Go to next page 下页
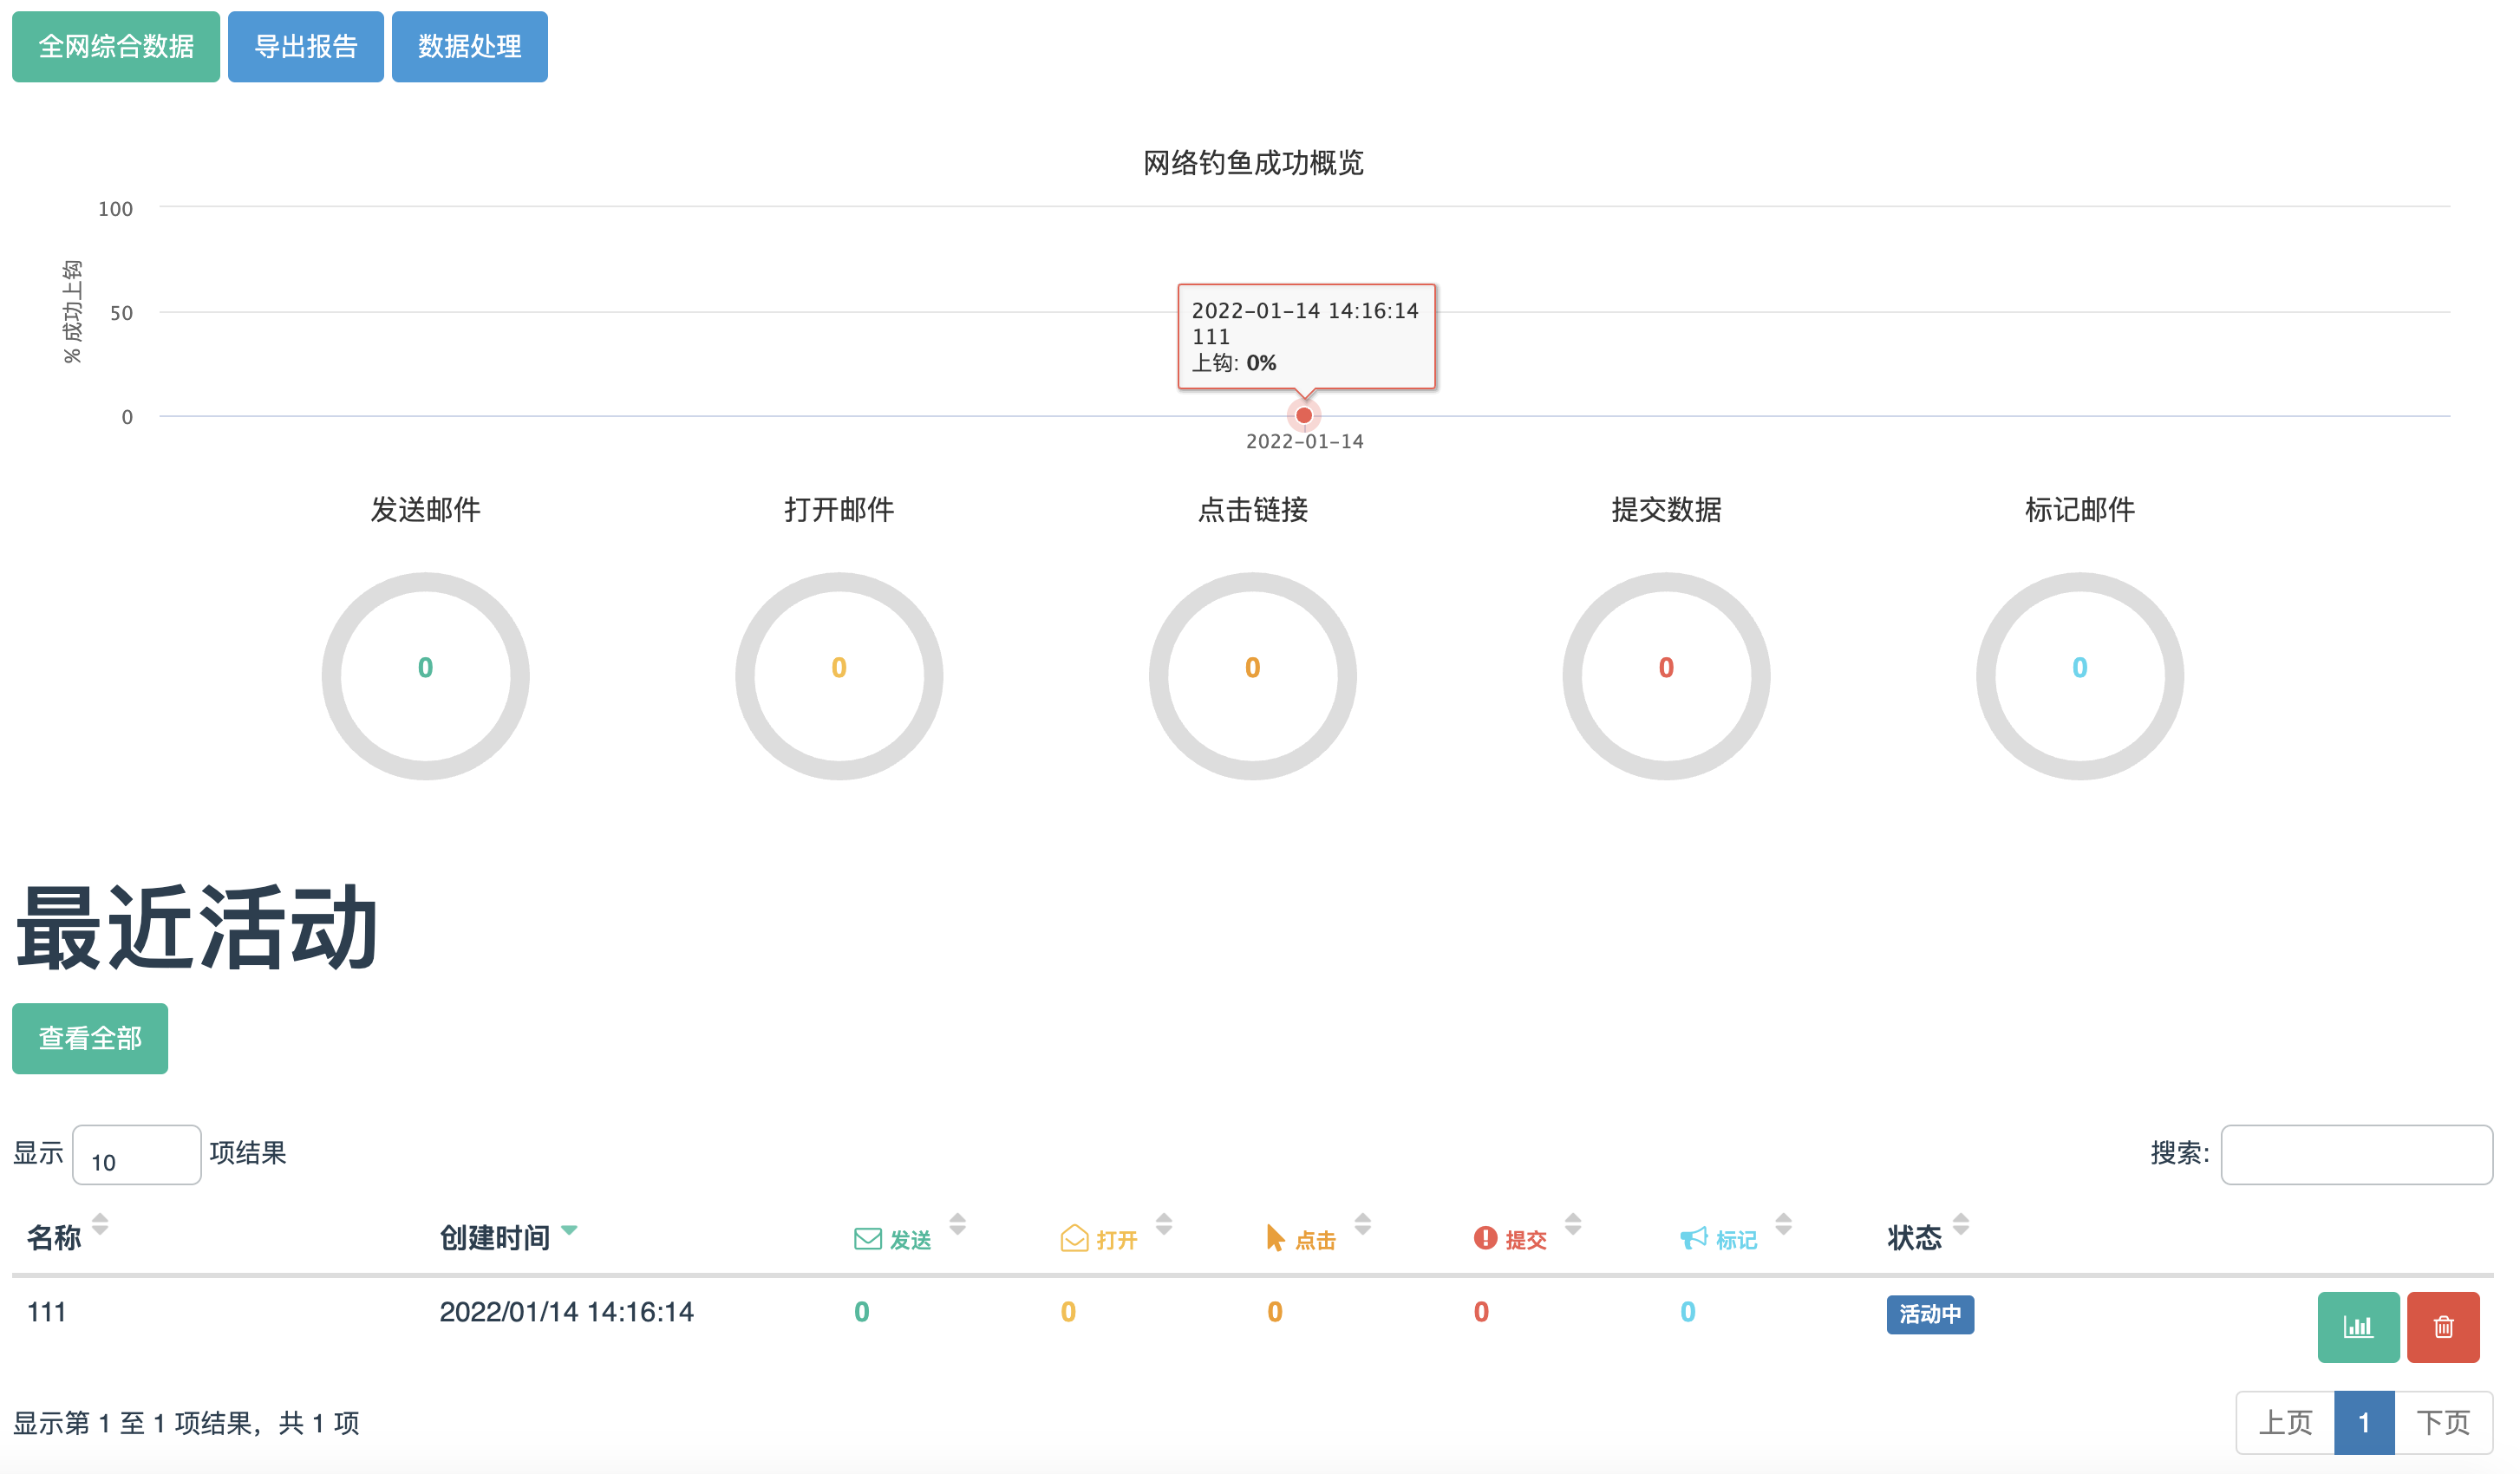This screenshot has height=1474, width=2520. pos(2443,1422)
